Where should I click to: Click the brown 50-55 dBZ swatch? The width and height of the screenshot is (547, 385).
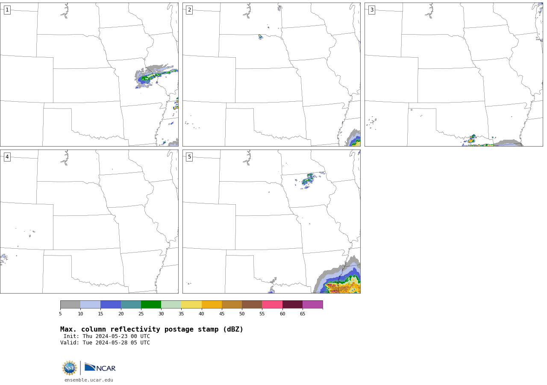click(x=252, y=305)
